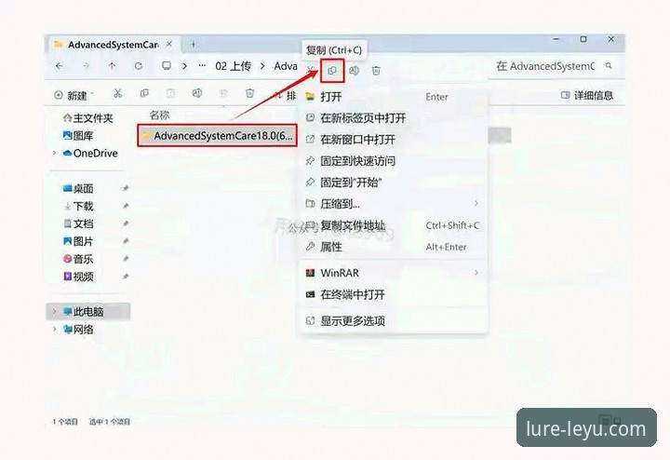Viewport: 670px width, 460px height.
Task: Maximize the File Explorer window
Action: [583, 39]
